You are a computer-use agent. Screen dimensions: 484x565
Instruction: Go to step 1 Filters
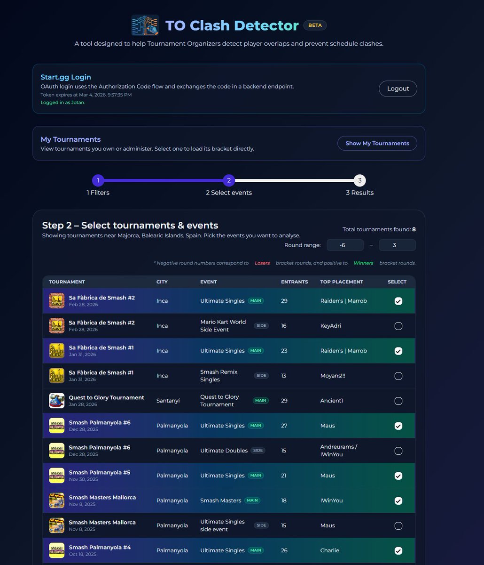tap(98, 180)
